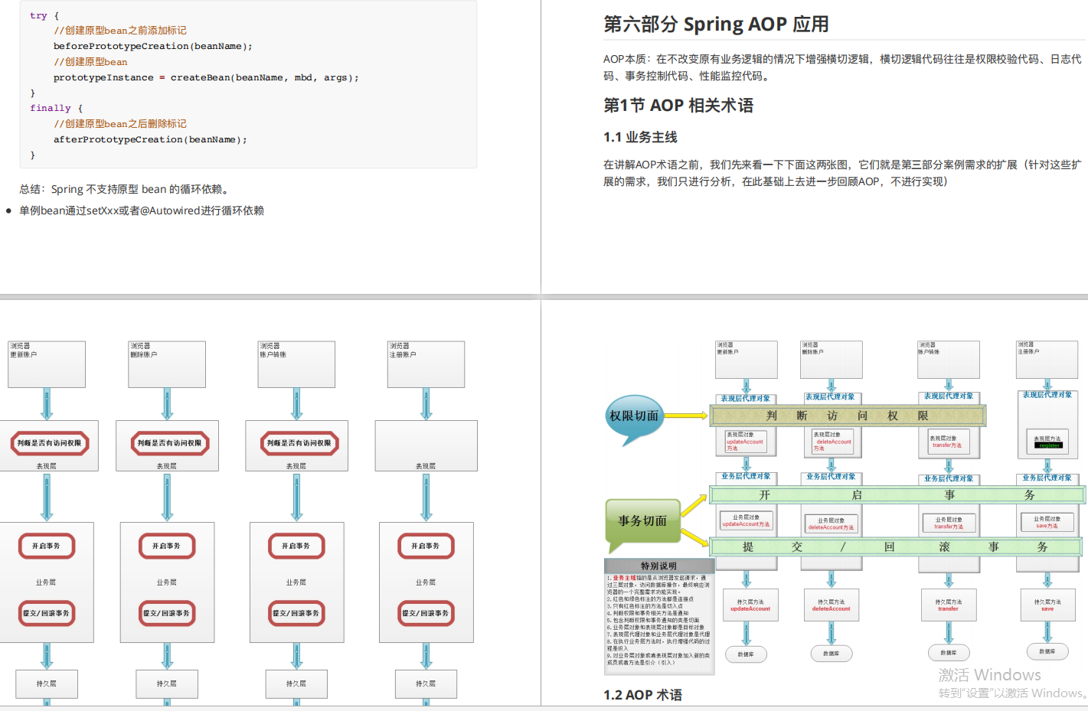The image size is (1088, 711).
Task: Click "持久层" box below 更新账户 column
Action: [47, 683]
